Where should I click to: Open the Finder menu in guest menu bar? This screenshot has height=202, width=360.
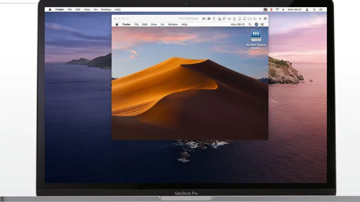126,24
